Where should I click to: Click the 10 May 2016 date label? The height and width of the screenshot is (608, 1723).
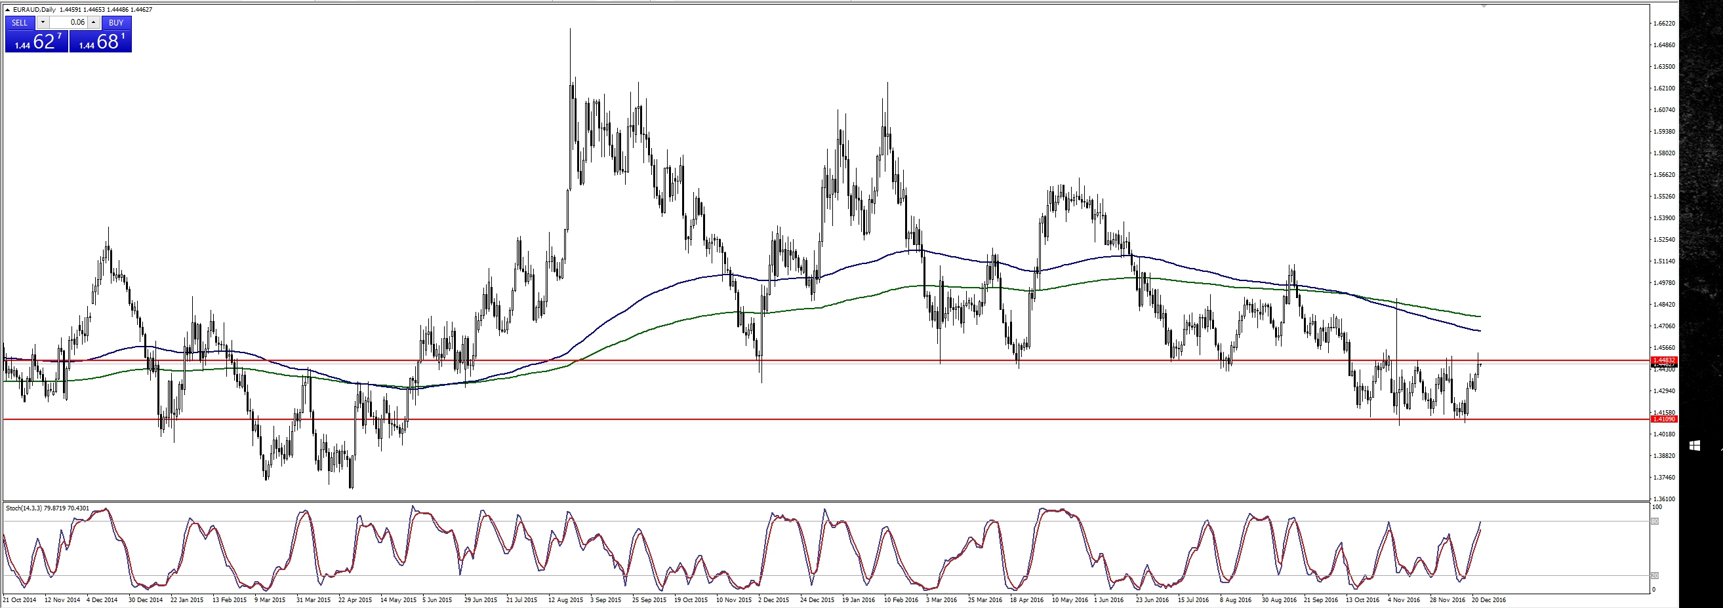pos(1070,600)
